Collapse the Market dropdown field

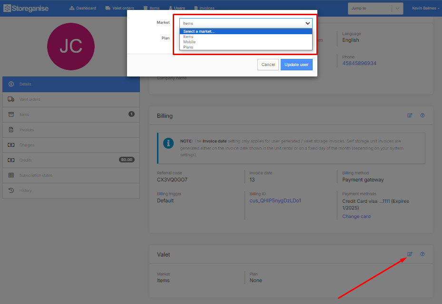246,23
